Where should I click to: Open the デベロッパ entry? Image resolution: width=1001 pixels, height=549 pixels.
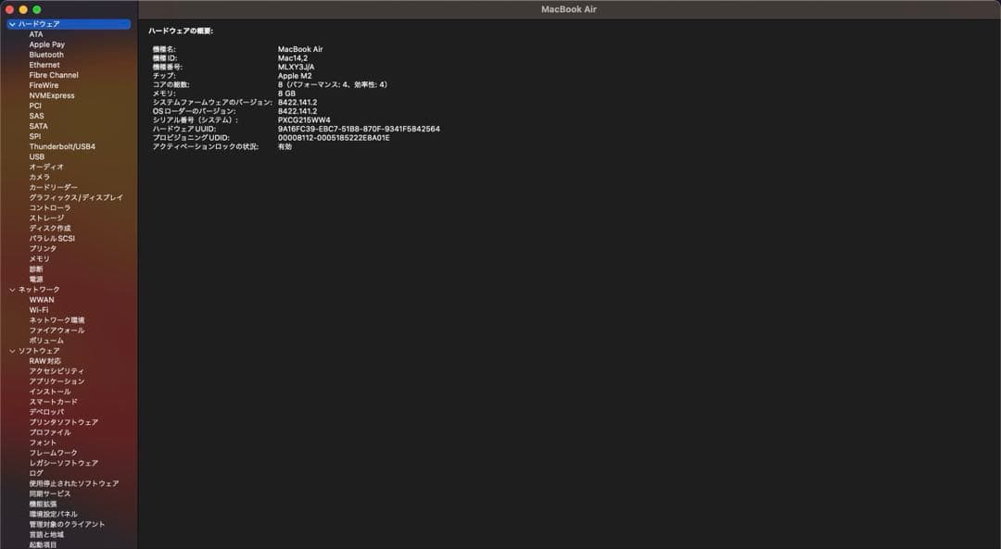tap(46, 412)
